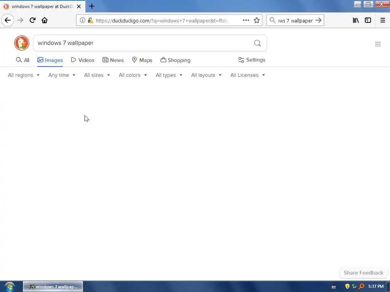Click the Firefox taskbar window button
390x292 pixels.
pos(53,287)
